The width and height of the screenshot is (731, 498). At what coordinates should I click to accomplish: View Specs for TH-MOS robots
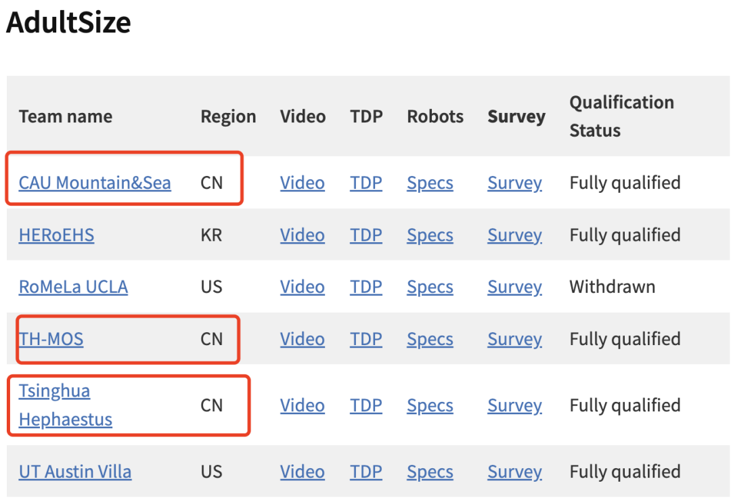click(430, 339)
